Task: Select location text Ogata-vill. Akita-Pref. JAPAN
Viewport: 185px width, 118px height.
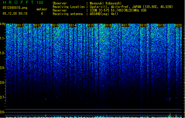Action: tap(115, 7)
